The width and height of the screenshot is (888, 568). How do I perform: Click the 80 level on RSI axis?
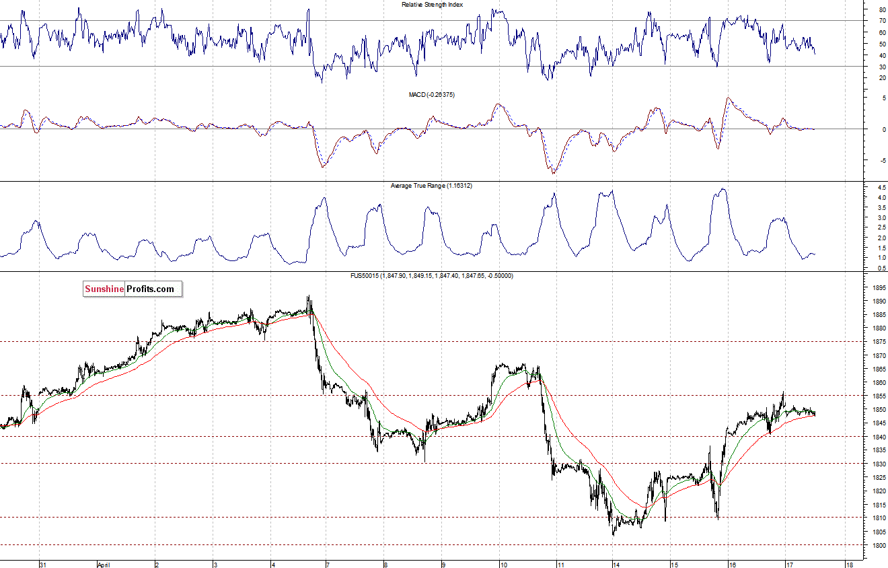point(881,10)
